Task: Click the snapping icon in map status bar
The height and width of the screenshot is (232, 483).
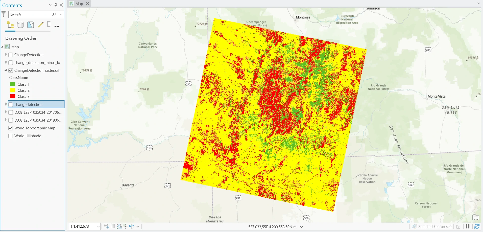Action: pos(106,226)
